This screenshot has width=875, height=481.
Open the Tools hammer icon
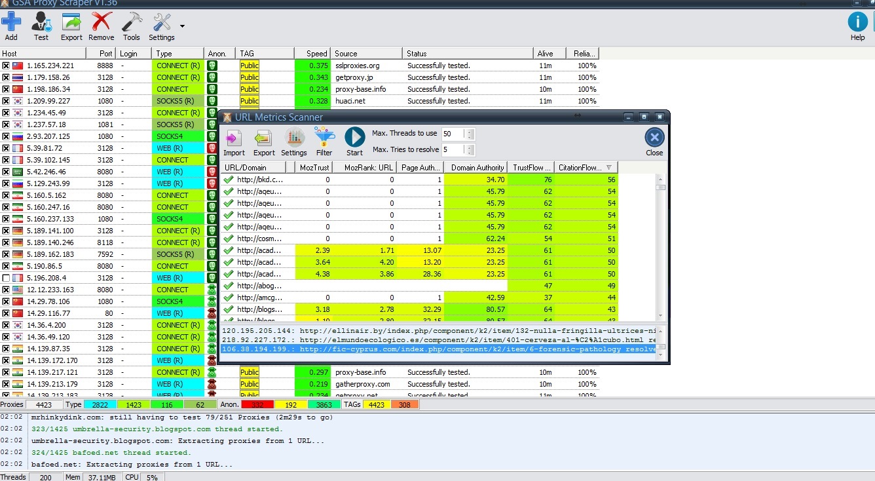tap(132, 22)
